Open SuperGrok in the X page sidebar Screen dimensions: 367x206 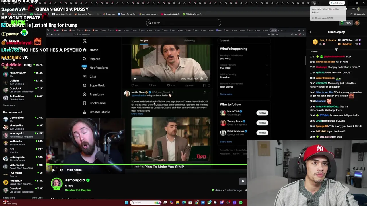coord(94,86)
